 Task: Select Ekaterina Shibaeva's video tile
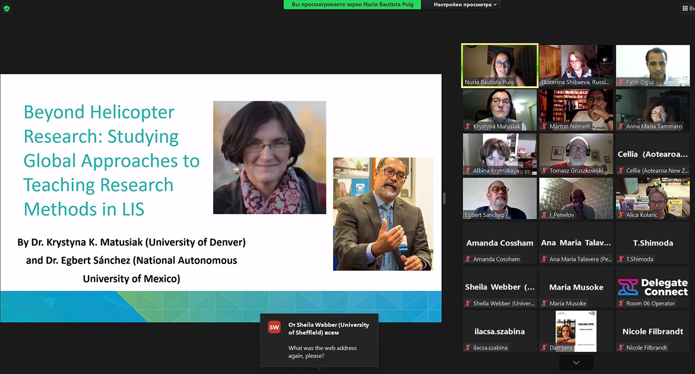coord(576,65)
